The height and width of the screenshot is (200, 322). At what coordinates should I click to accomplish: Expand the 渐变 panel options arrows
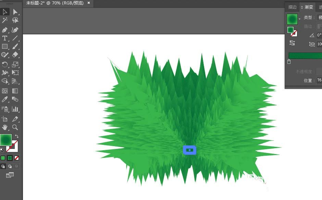[x=302, y=7]
